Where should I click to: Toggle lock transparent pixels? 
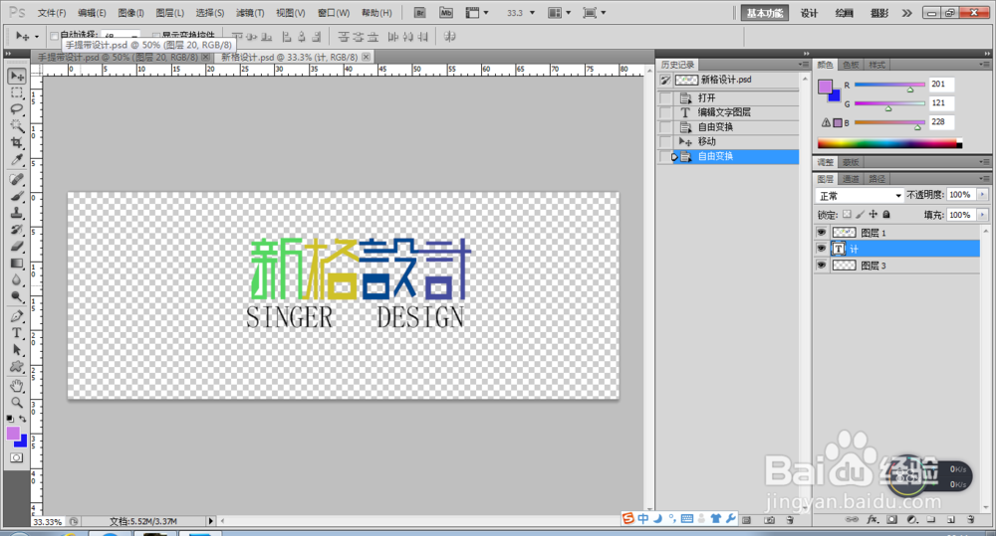coord(847,215)
